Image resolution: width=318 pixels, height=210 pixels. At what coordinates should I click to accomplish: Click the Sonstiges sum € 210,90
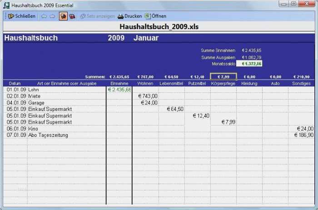pos(301,77)
